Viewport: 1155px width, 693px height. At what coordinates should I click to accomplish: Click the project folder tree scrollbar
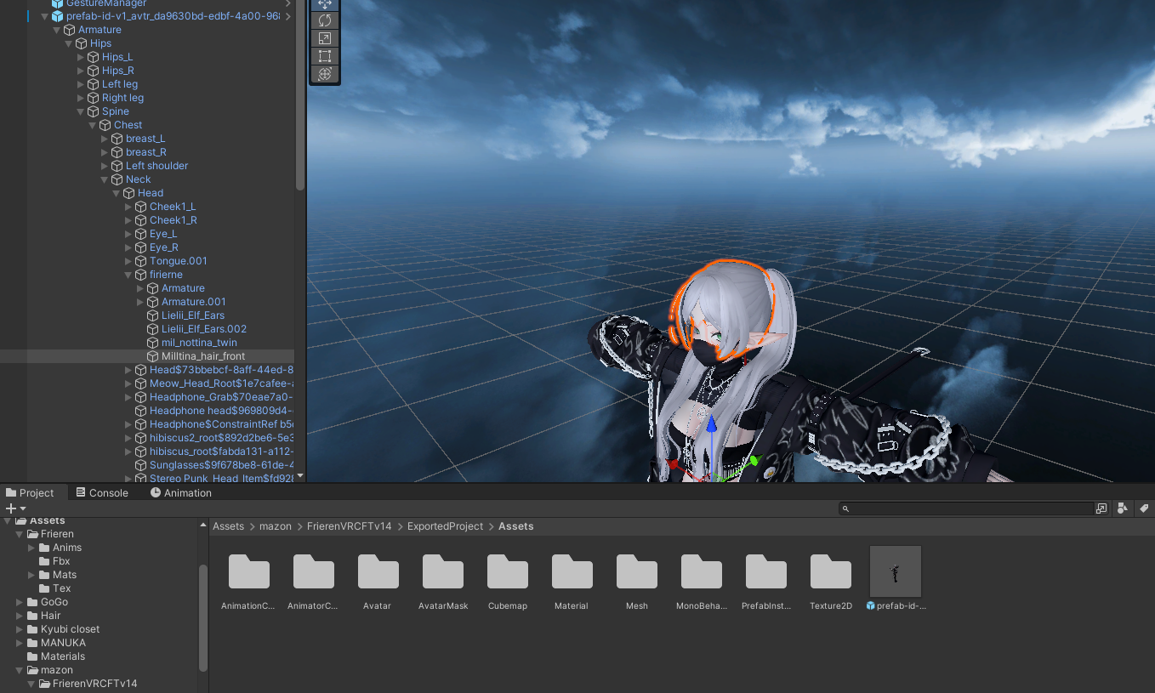(203, 619)
